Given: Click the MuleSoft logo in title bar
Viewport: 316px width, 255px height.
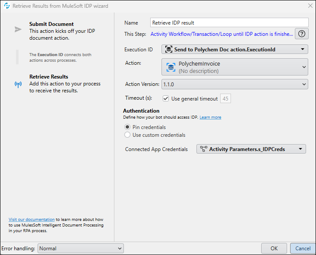Looking at the screenshot, I should click(x=7, y=6).
